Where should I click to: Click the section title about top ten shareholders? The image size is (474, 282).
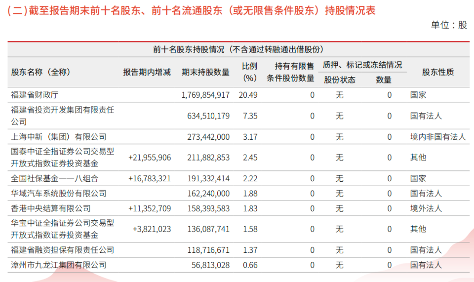click(x=191, y=10)
